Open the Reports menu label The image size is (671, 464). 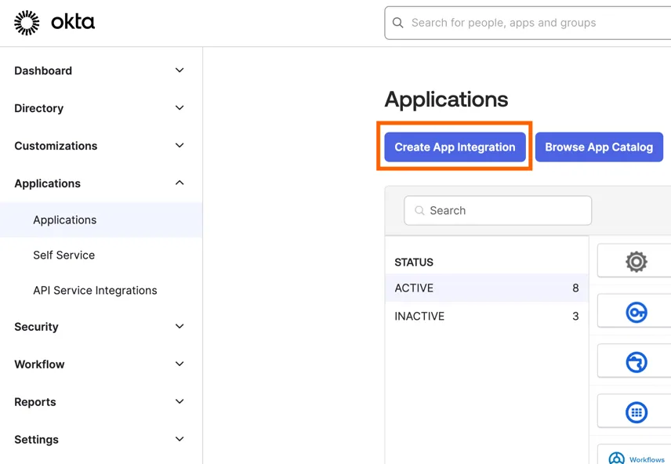click(35, 402)
